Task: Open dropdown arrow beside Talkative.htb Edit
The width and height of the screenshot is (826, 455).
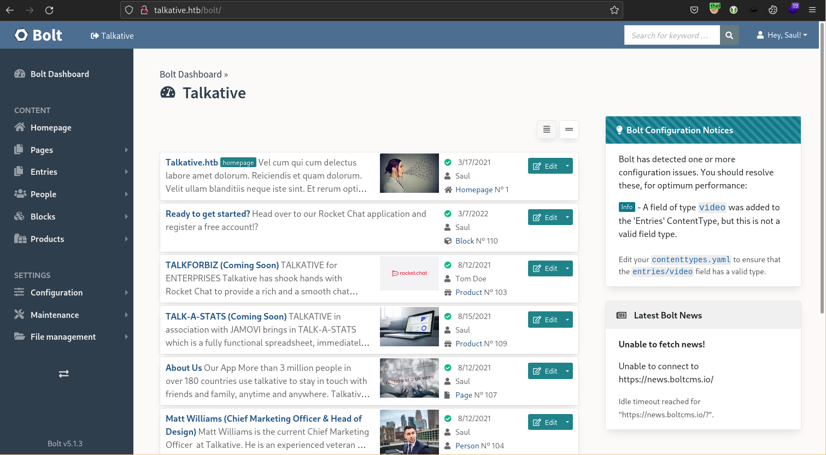Action: [x=567, y=166]
